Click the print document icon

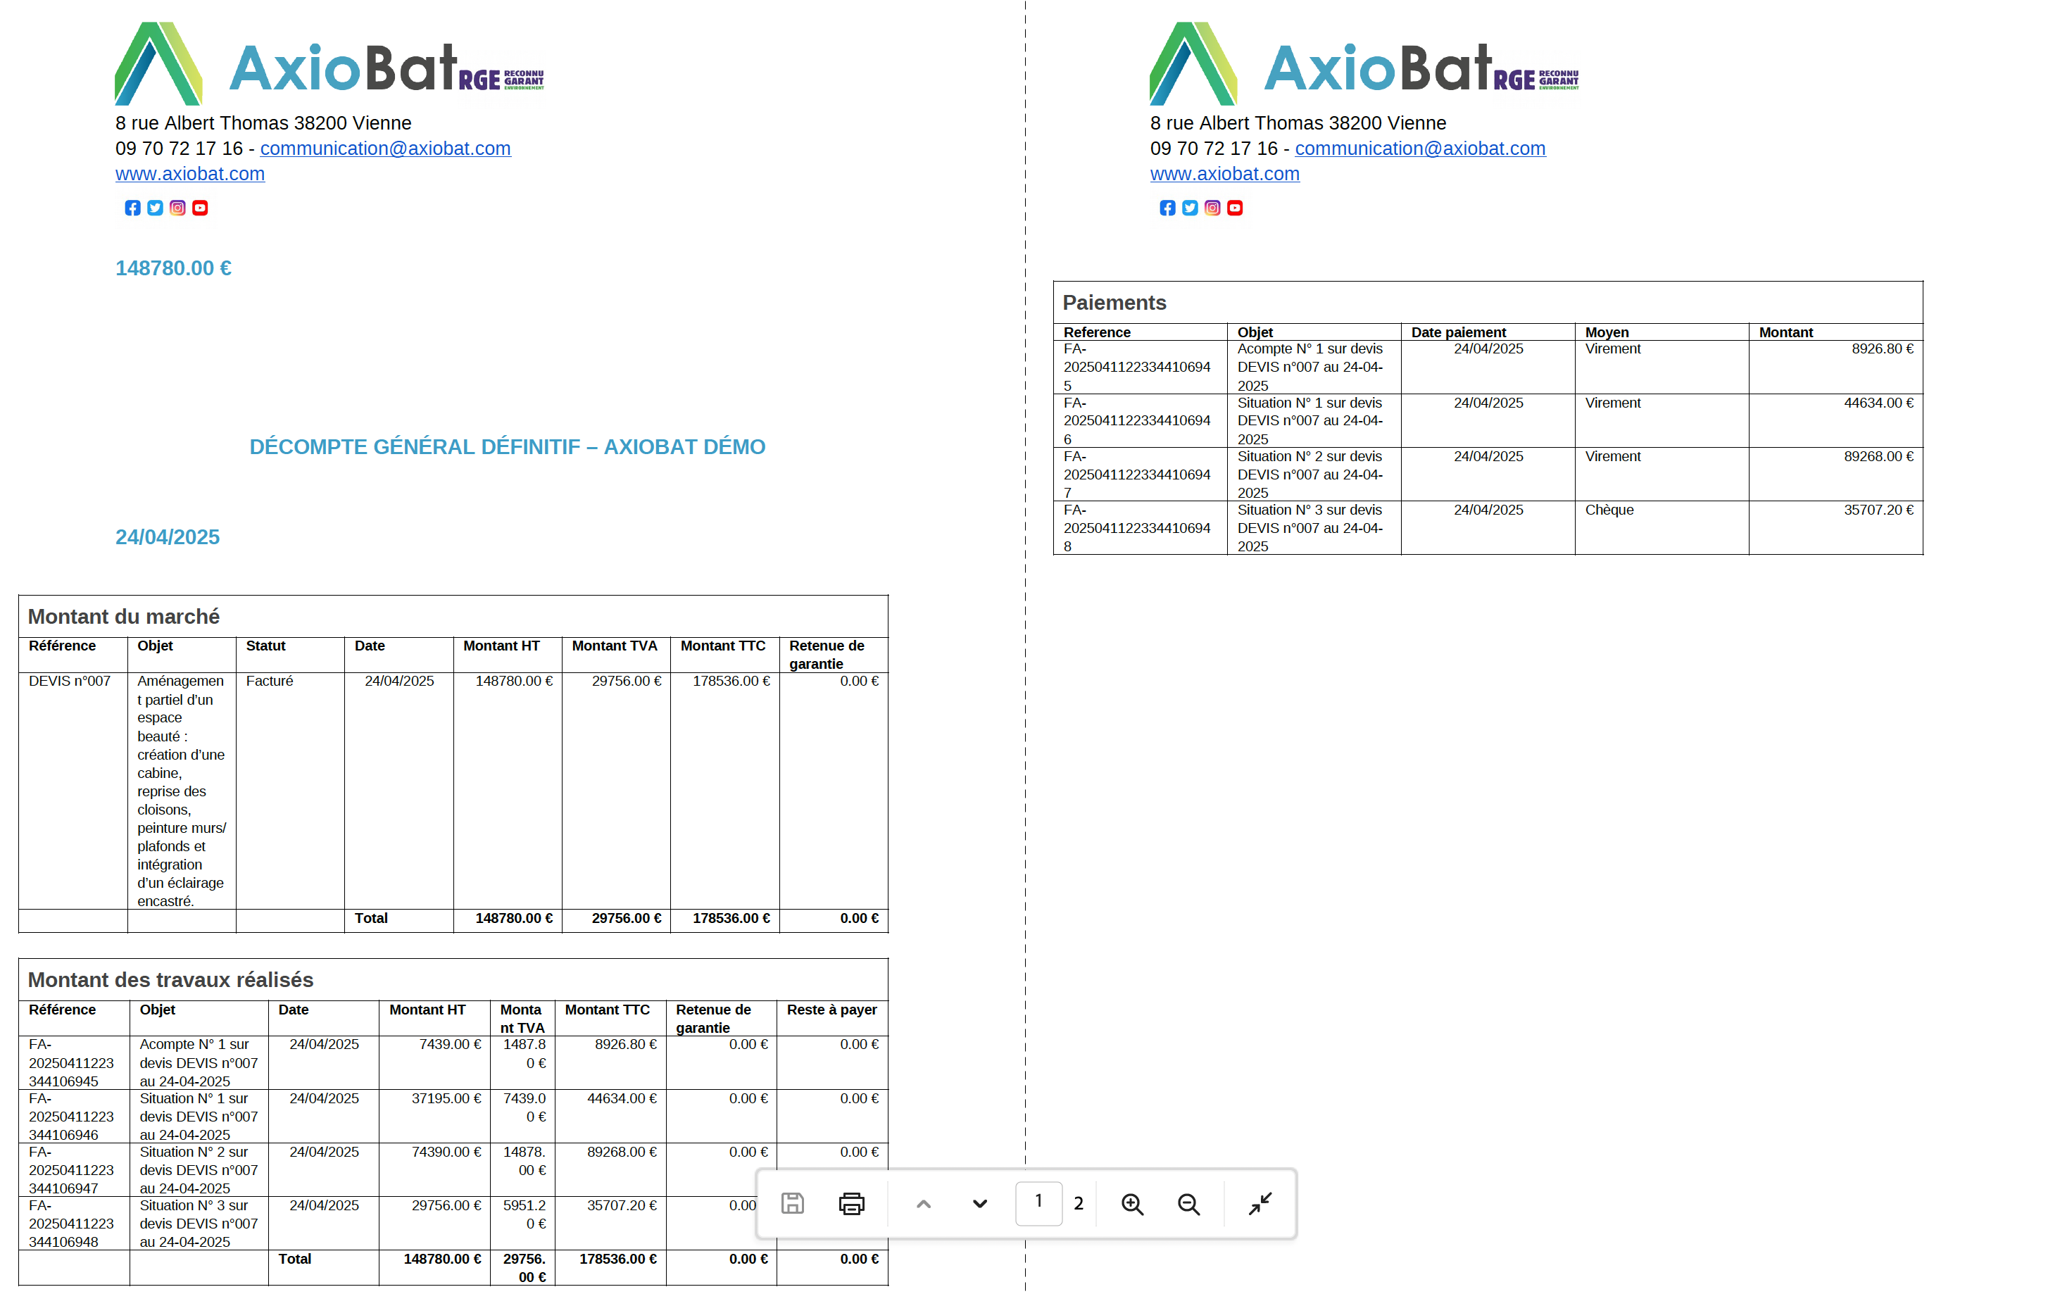point(851,1203)
